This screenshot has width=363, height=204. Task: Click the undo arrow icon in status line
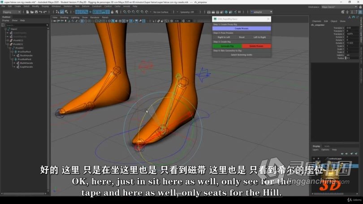pos(40,12)
